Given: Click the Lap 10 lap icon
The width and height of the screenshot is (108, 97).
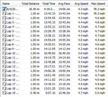Looking at the screenshot, I should point(4,53).
